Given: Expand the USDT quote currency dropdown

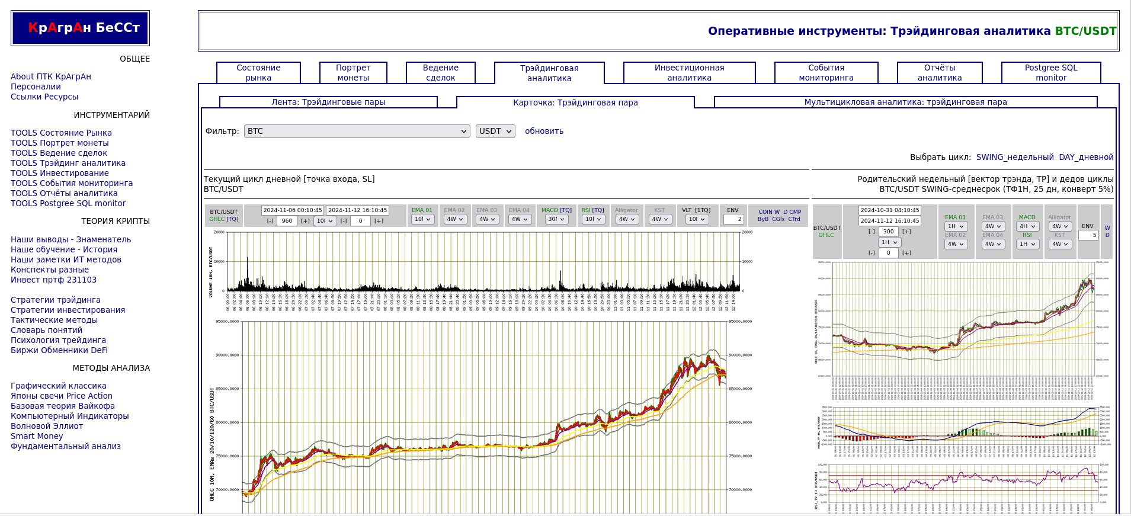Looking at the screenshot, I should (x=495, y=131).
